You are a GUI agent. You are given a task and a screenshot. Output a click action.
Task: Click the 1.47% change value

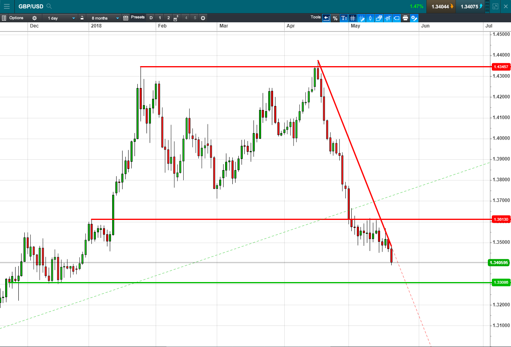pyautogui.click(x=416, y=6)
